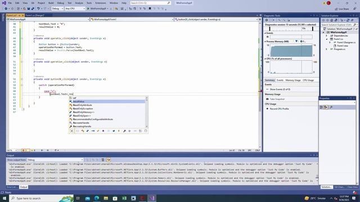The height and width of the screenshot is (202, 360).
Task: Switch to the Form1.cs [Design] tab
Action: 35,15
